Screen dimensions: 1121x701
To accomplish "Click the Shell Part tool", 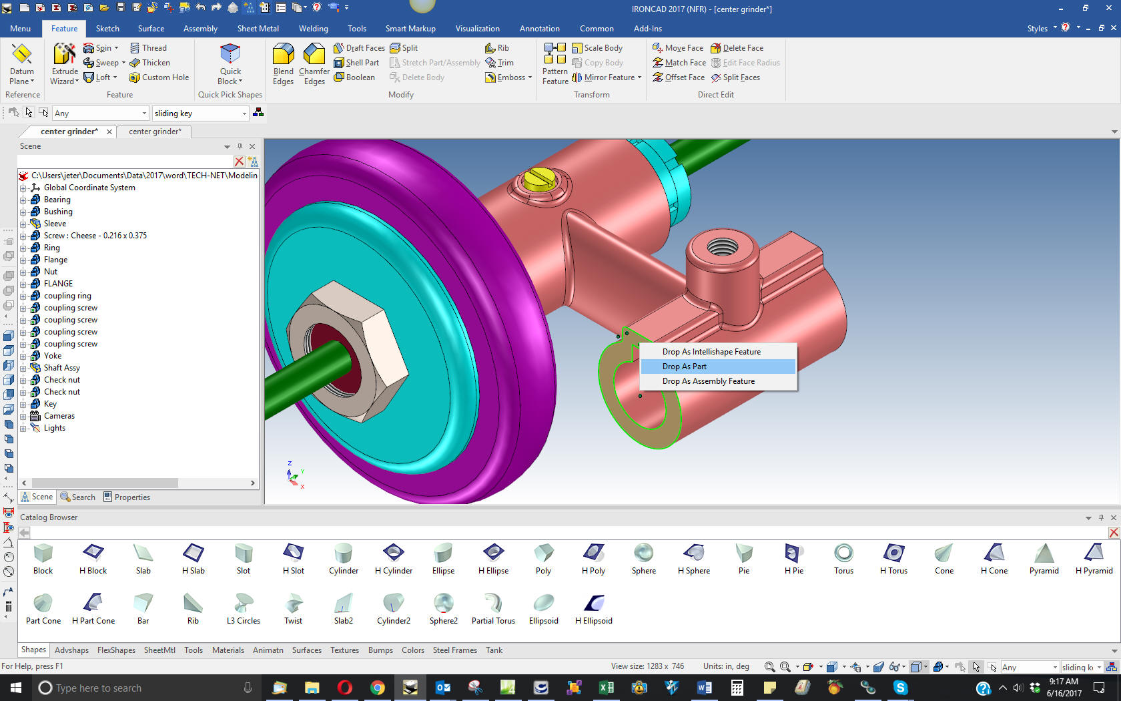I will (356, 63).
